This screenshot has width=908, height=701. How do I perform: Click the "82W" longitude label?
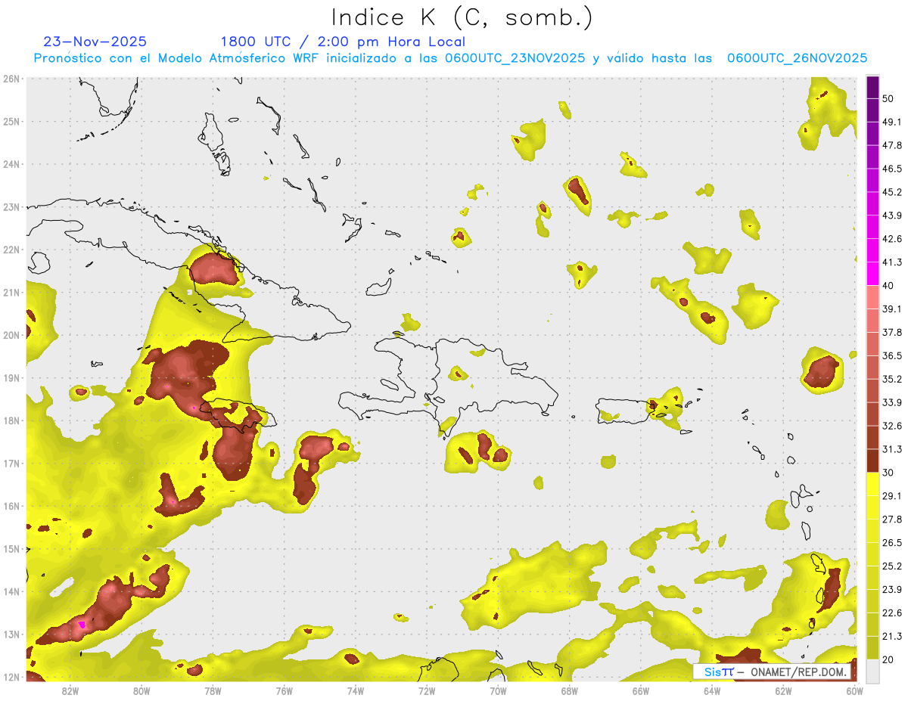70,690
